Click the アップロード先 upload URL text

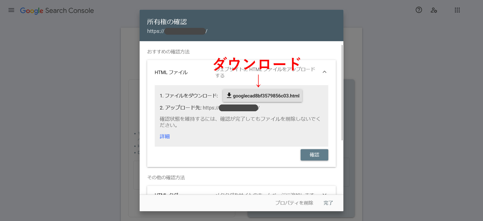tap(210, 108)
